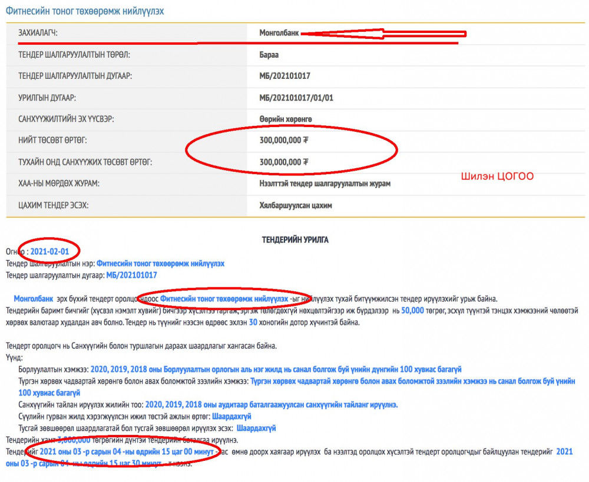Click the Нээлттэй тендер шалгаруулалтын журам value
589x482 pixels.
click(325, 183)
